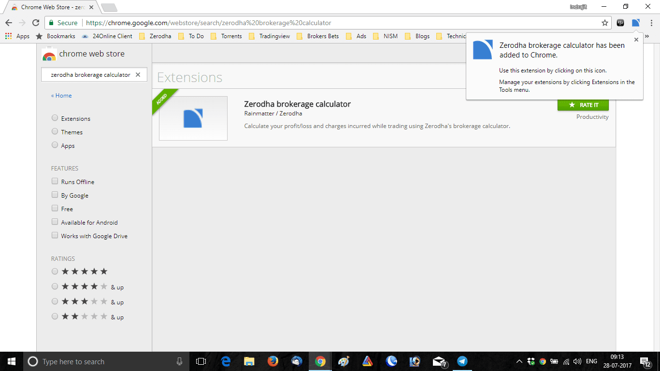Show hidden system tray icons chevron
Screen dimensions: 660x371
coord(519,361)
